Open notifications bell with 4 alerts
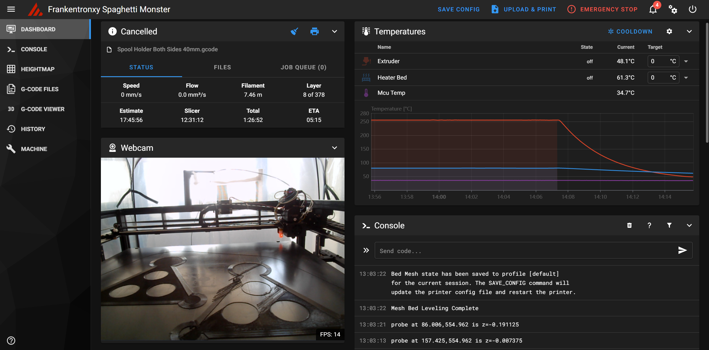This screenshot has width=709, height=350. (x=653, y=9)
